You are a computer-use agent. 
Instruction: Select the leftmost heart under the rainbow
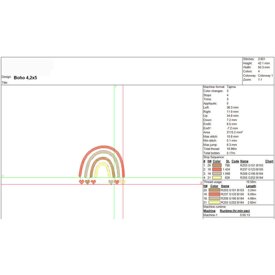point(81,182)
